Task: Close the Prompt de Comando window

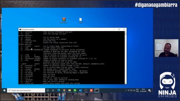Action: click(x=124, y=29)
